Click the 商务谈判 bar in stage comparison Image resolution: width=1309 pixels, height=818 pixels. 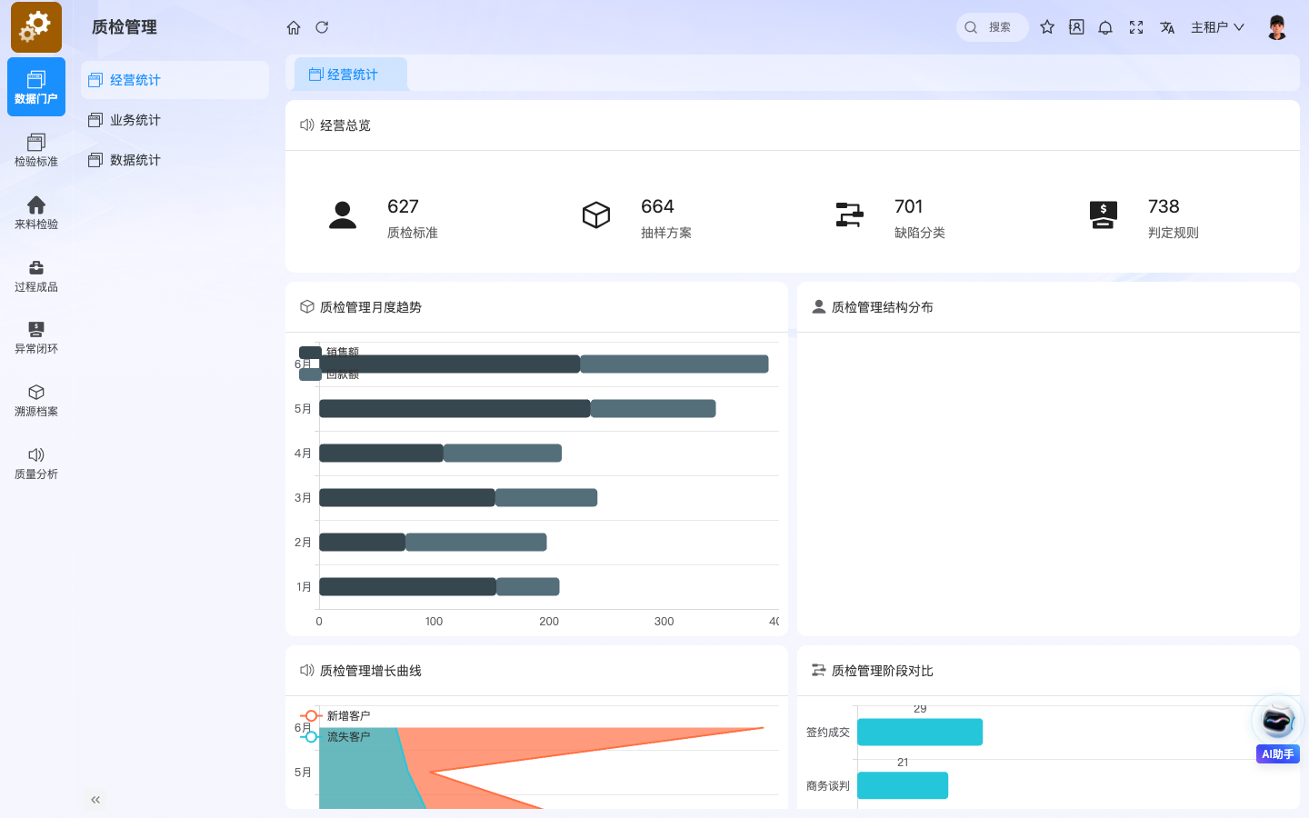(x=903, y=786)
